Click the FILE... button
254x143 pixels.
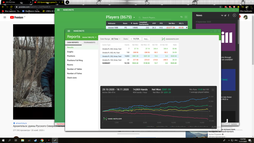click(x=146, y=39)
